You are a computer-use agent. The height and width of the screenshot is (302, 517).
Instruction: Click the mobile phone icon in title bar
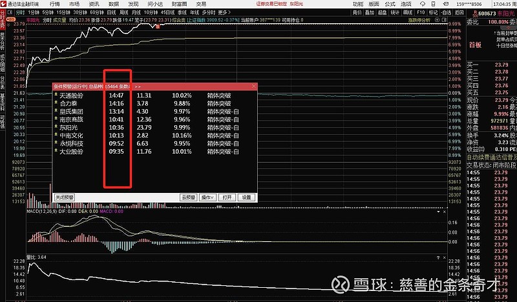pyautogui.click(x=433, y=4)
